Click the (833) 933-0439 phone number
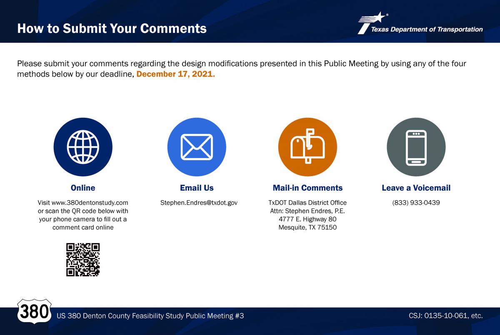The image size is (500, 335). [x=416, y=203]
